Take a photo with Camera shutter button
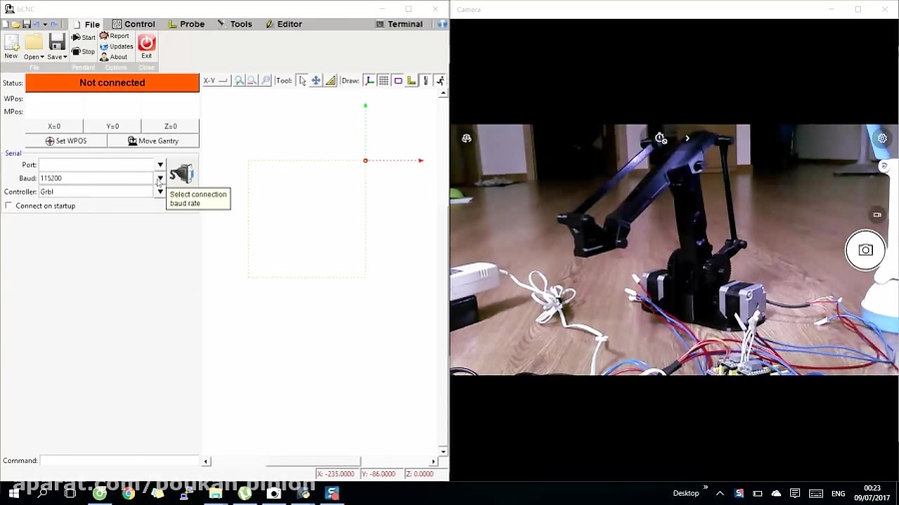The image size is (899, 505). [865, 250]
